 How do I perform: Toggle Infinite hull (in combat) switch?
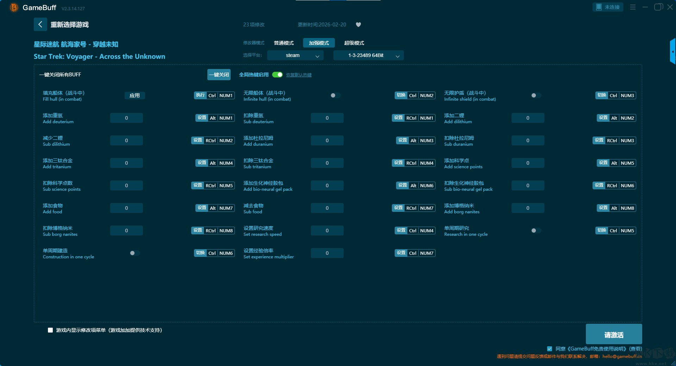pos(335,95)
